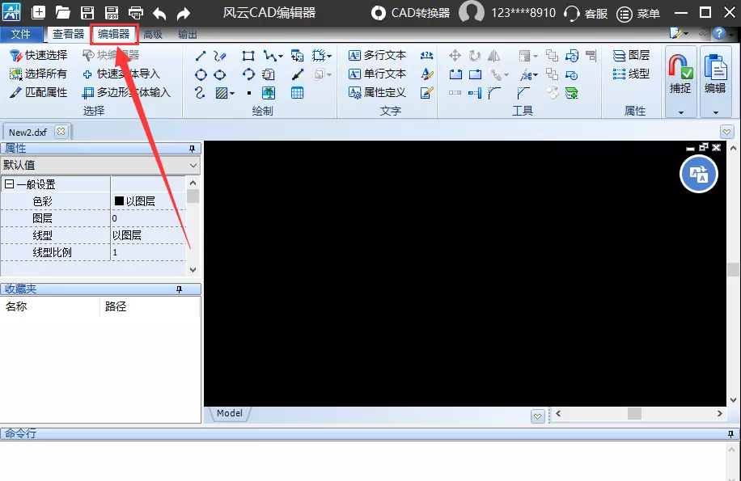The width and height of the screenshot is (741, 481).
Task: Open the 图层 layers button
Action: pyautogui.click(x=631, y=55)
